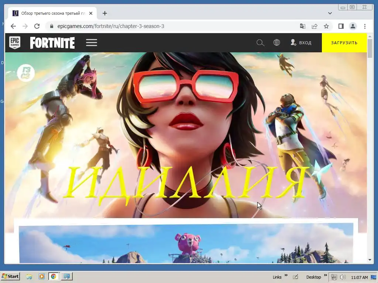Select the Обзор третьего сезона tab
The image size is (378, 283).
point(52,13)
